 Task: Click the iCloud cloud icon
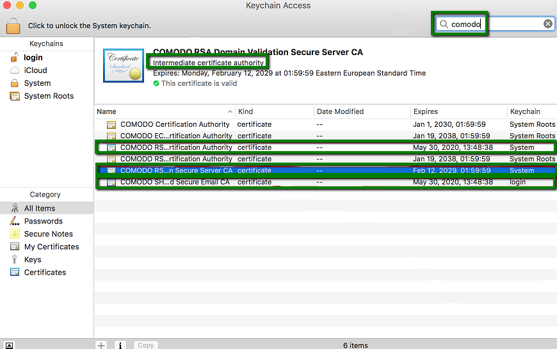(15, 70)
